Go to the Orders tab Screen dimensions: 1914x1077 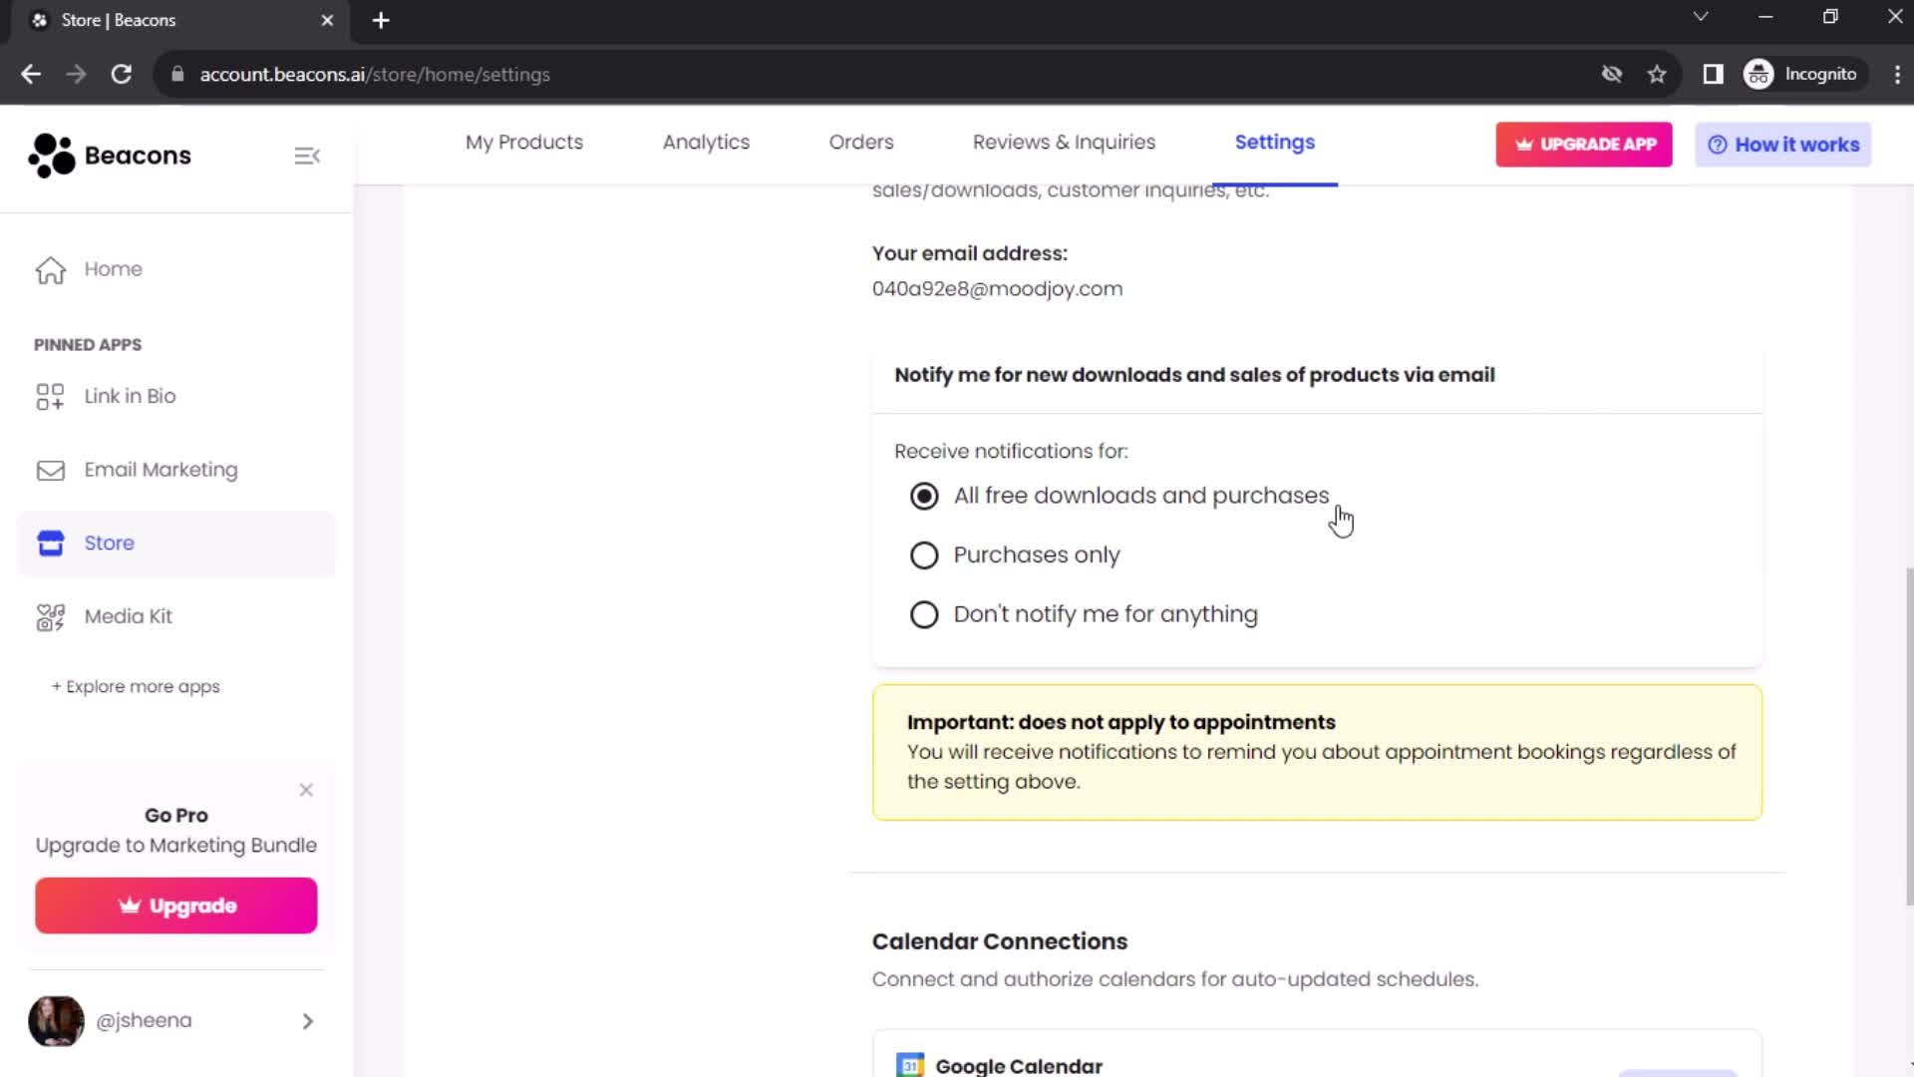(x=861, y=143)
